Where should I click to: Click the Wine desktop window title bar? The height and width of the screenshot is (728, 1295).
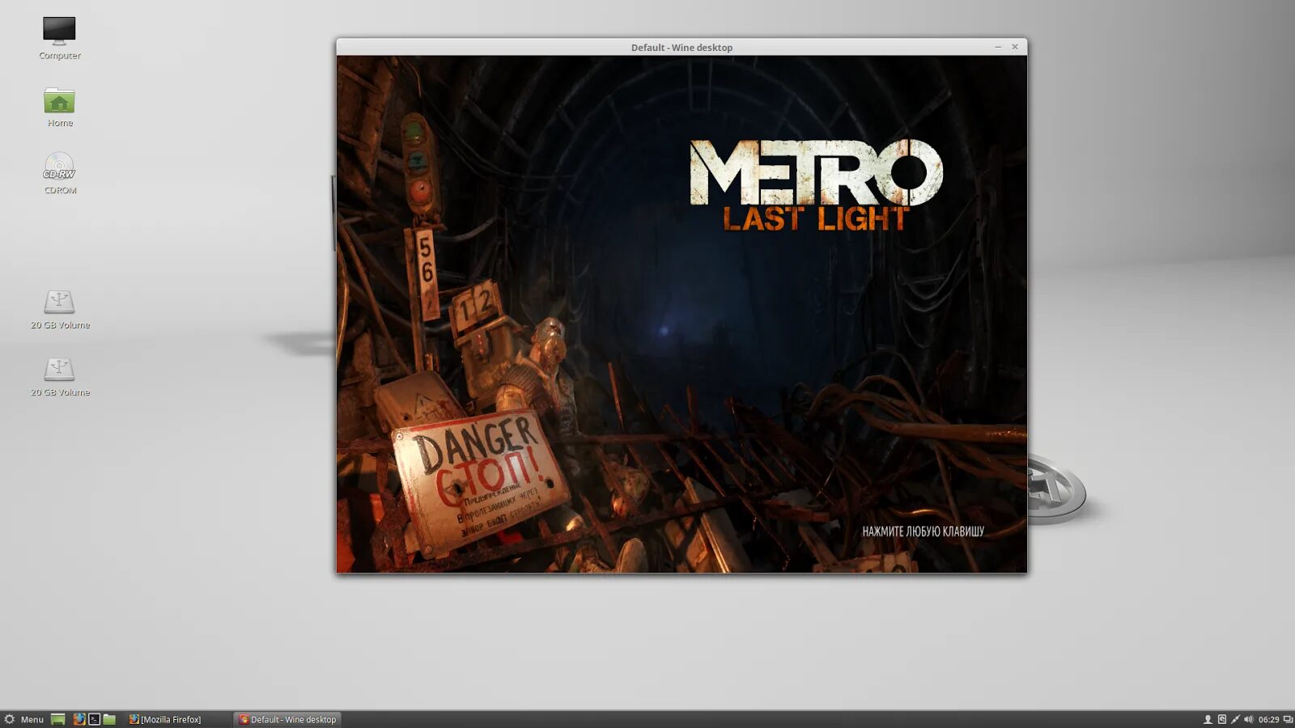pos(681,47)
